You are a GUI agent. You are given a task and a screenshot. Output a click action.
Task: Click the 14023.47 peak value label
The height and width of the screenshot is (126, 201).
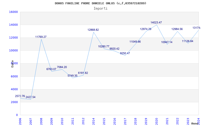156,23
